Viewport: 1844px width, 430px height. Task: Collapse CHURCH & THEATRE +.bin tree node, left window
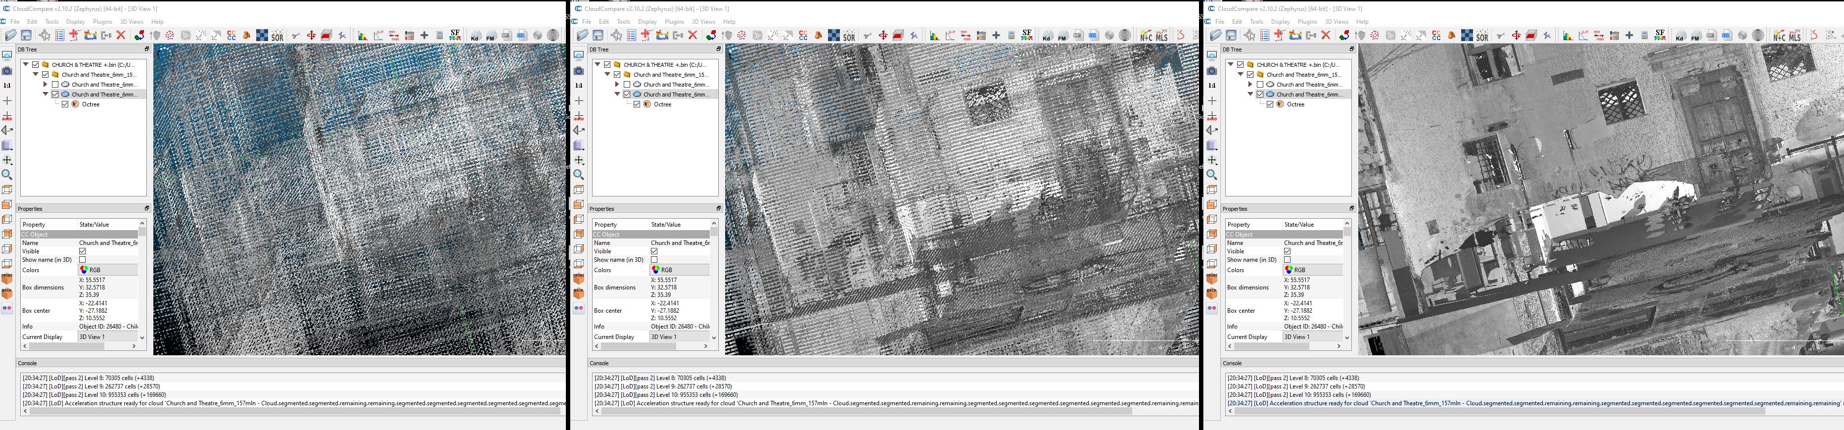click(26, 64)
